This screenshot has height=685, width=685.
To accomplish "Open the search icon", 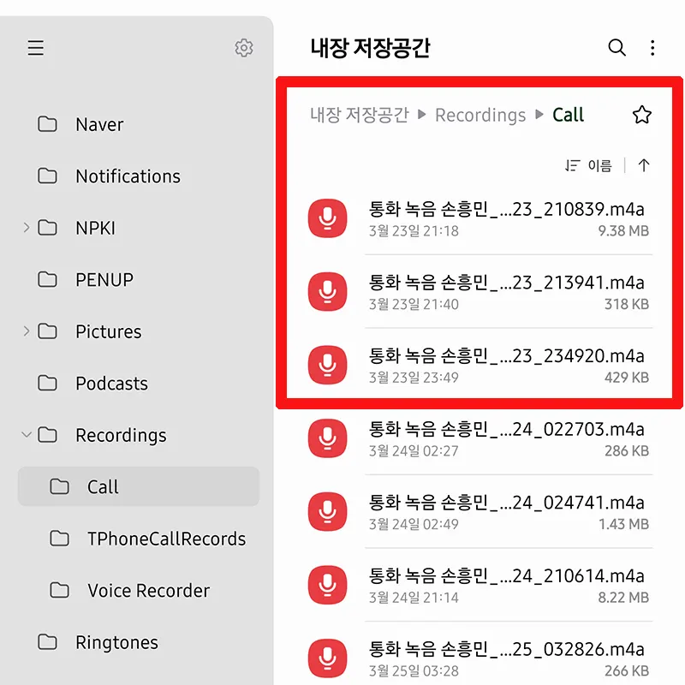I will [616, 49].
